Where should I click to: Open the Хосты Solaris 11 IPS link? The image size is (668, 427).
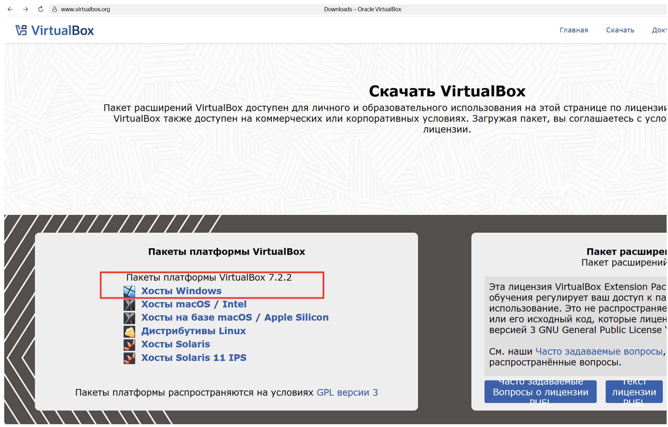click(x=194, y=358)
